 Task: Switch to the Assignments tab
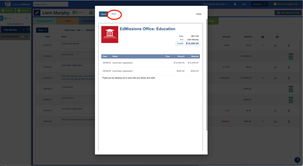45,21
